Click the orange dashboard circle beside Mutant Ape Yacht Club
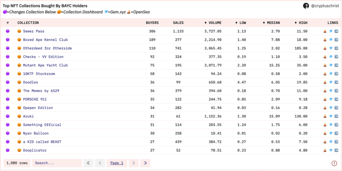 click(x=19, y=65)
